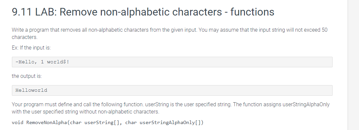Click the gray sidebar strip on the right
The height and width of the screenshot is (130, 359).
353,65
